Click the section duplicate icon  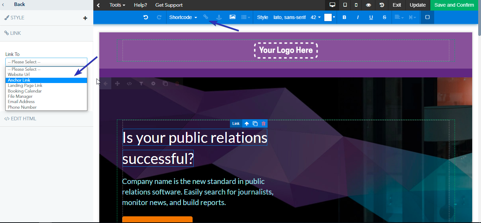[x=165, y=84]
